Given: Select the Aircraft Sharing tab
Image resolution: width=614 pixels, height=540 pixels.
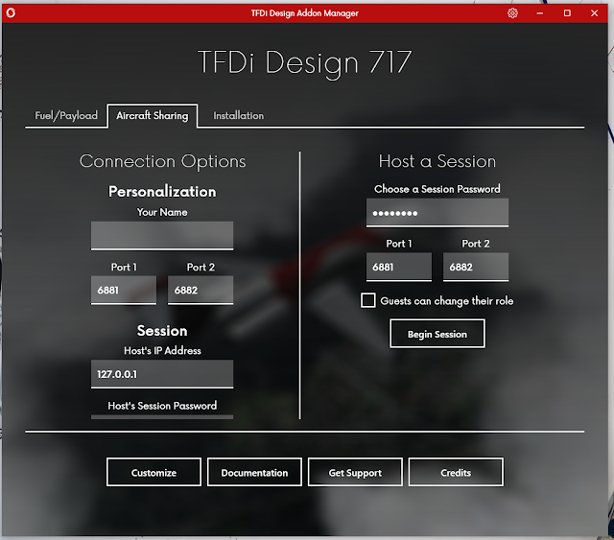Looking at the screenshot, I should [x=153, y=115].
